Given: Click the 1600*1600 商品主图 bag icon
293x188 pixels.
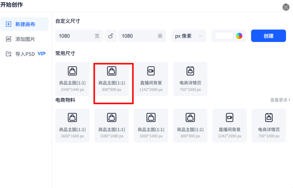Looking at the screenshot, I should click(x=72, y=117).
